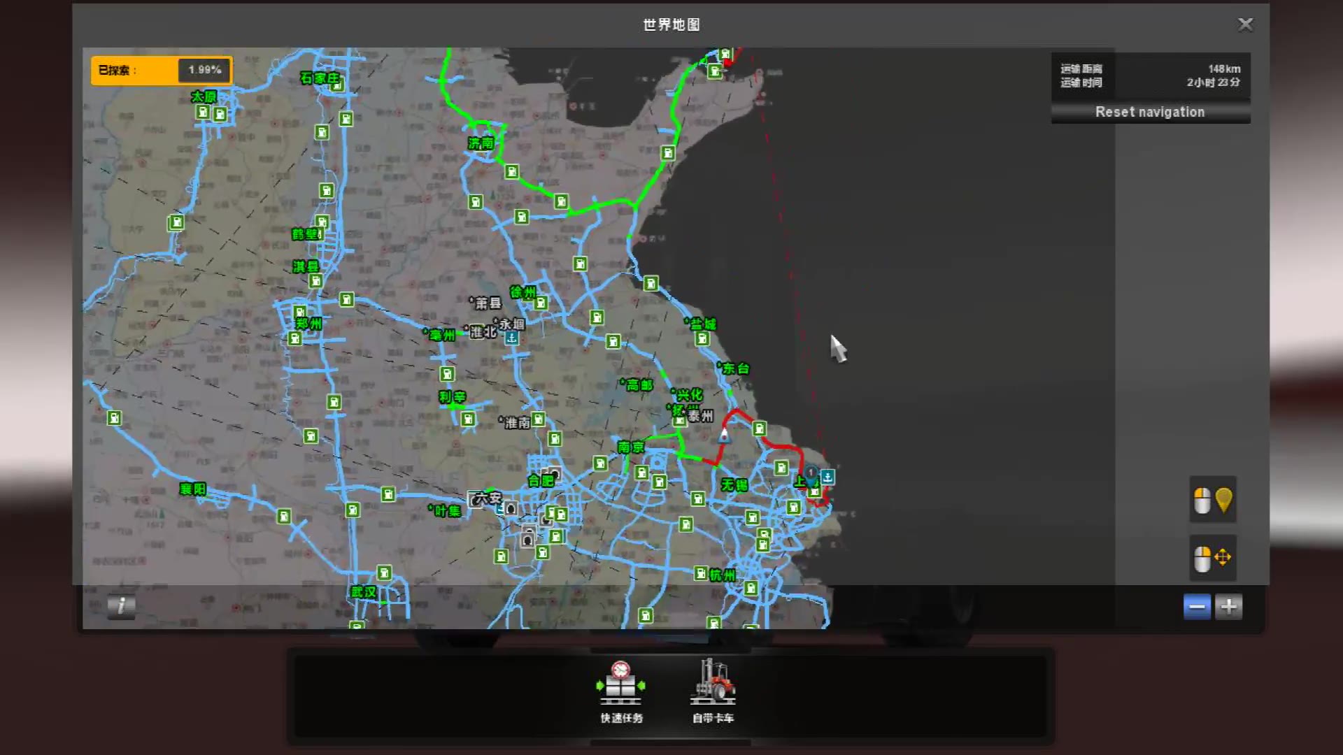
Task: Click the 襄阳 city label
Action: [x=192, y=489]
